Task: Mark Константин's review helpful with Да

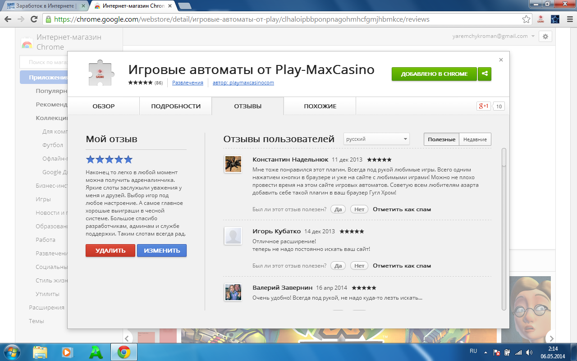Action: click(x=338, y=209)
